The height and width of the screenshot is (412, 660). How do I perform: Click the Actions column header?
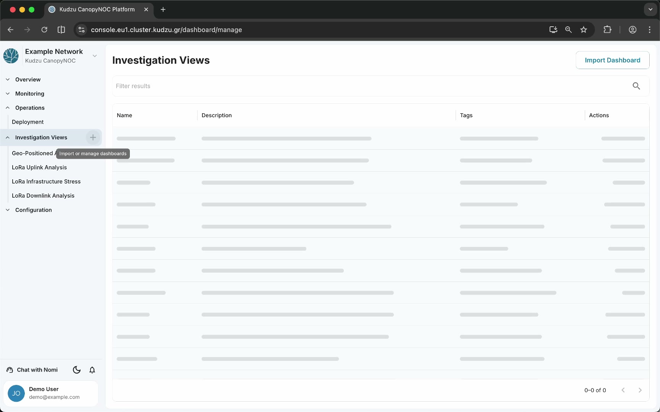599,115
